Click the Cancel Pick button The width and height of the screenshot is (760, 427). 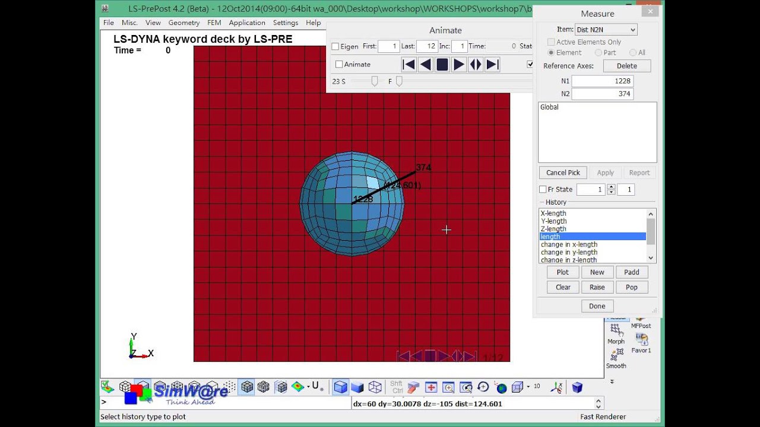(563, 173)
